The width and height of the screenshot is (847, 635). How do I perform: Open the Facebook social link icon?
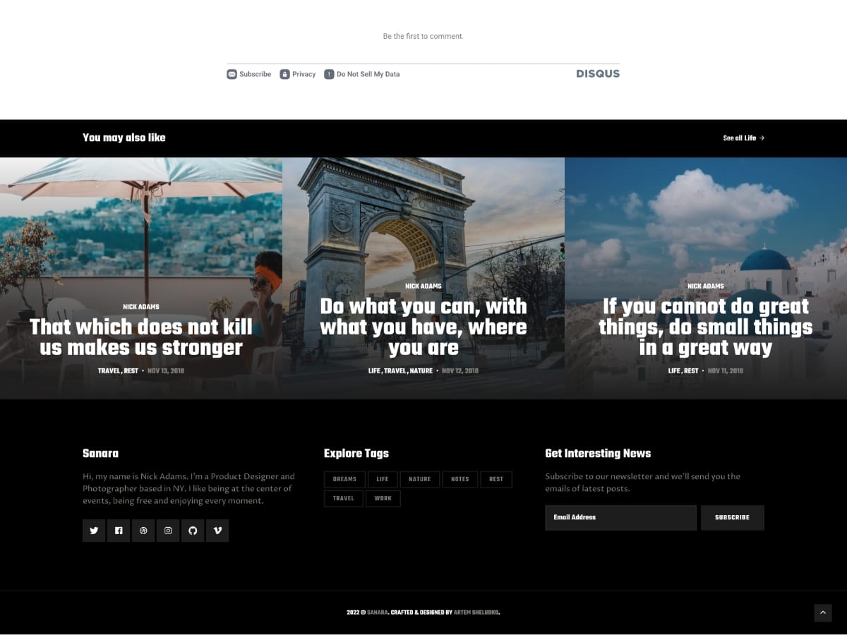pyautogui.click(x=119, y=531)
